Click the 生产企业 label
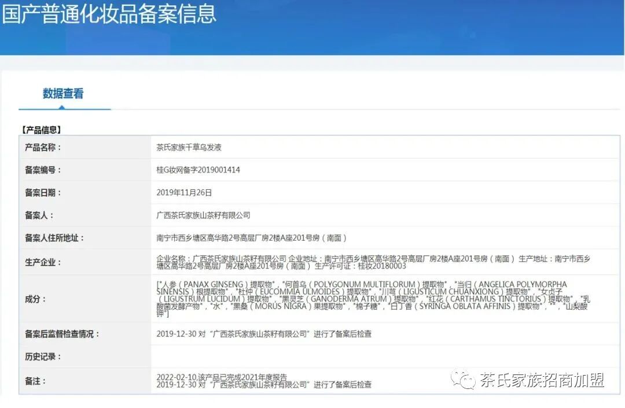The width and height of the screenshot is (625, 408). [x=43, y=262]
